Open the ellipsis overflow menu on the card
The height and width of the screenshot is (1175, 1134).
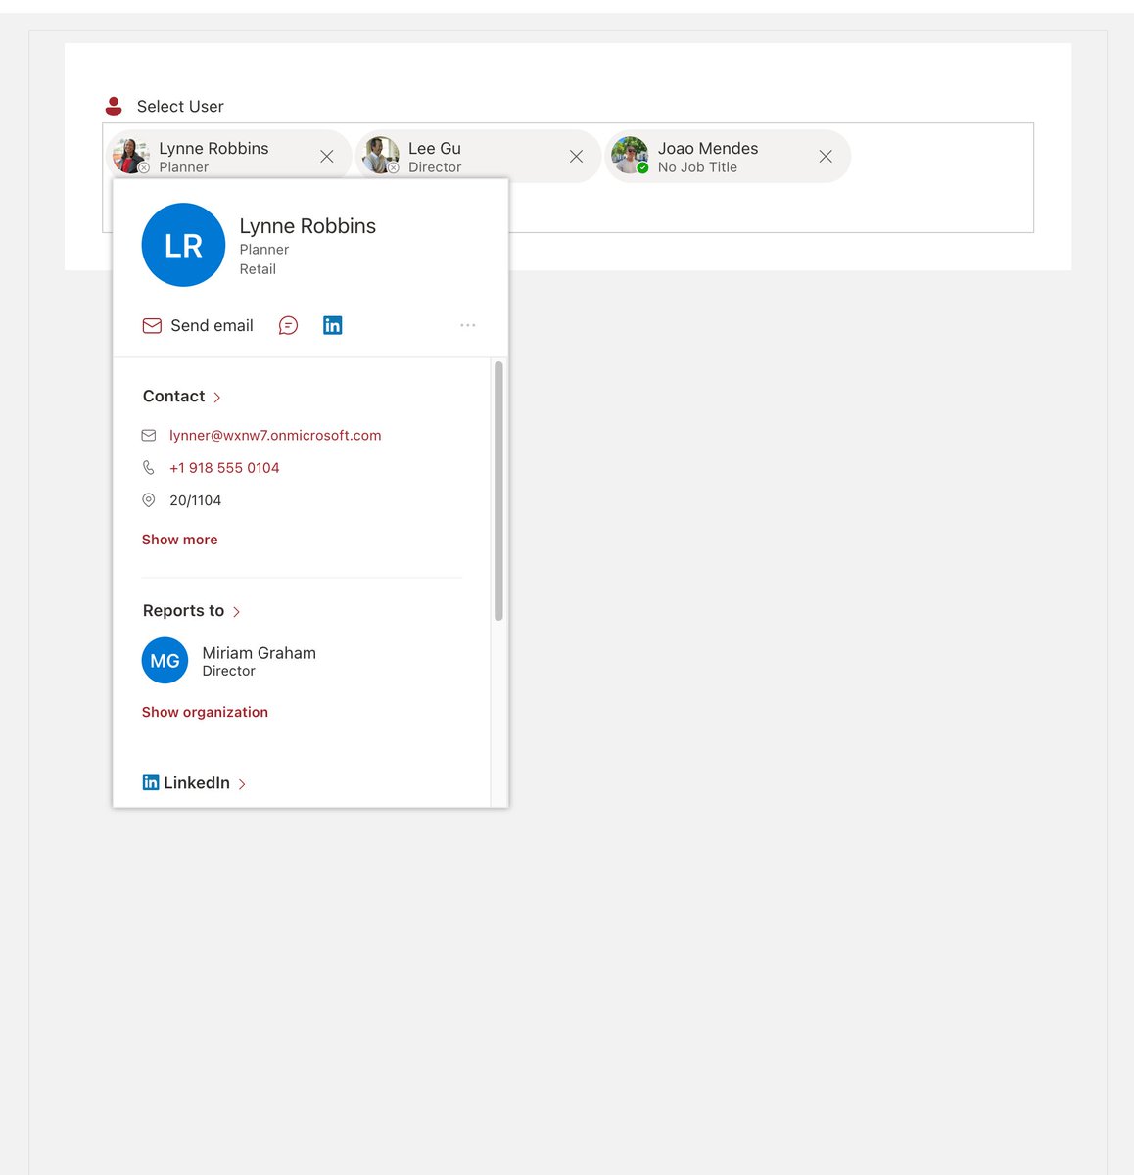[x=468, y=325]
